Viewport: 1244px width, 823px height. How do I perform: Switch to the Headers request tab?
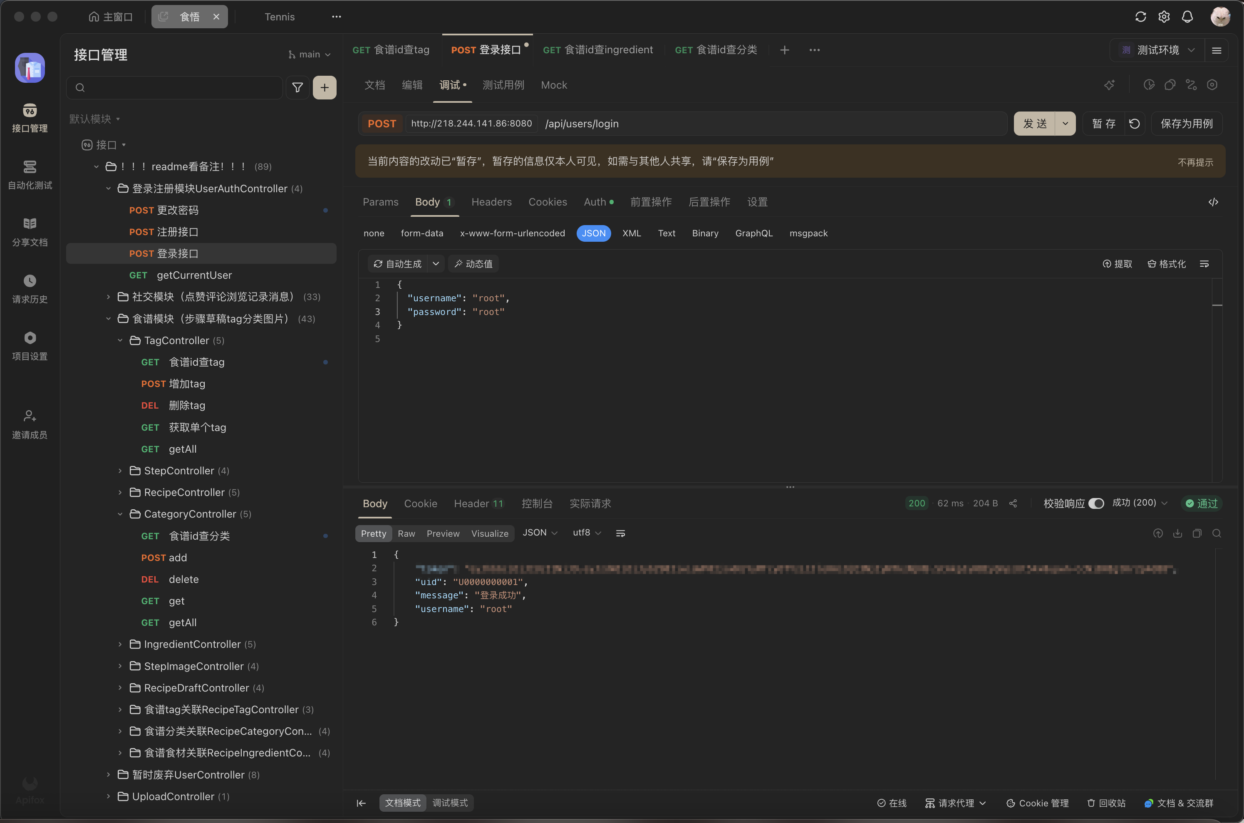491,202
